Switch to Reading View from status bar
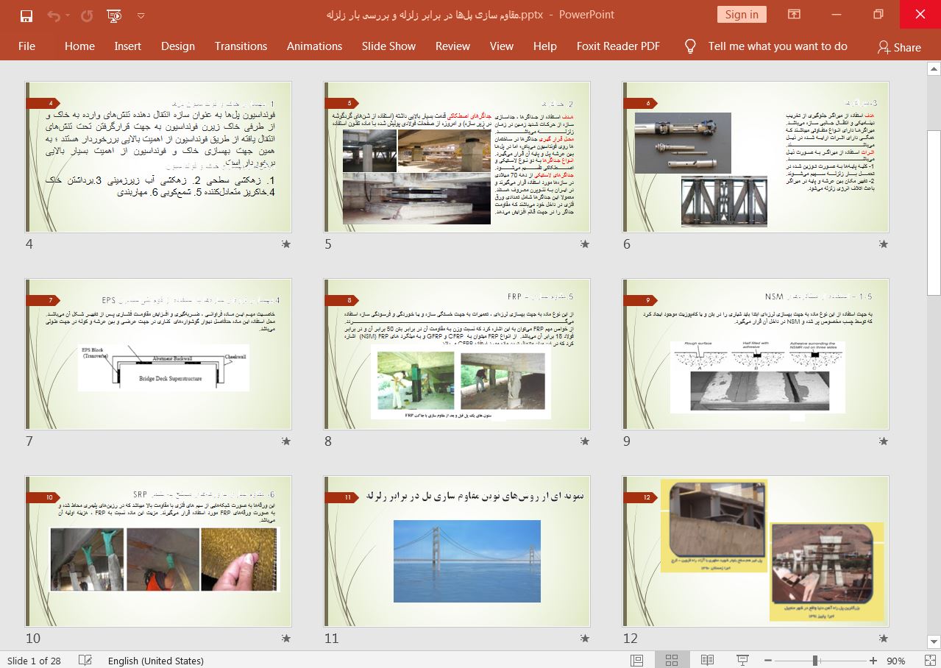941x668 pixels. click(x=707, y=661)
